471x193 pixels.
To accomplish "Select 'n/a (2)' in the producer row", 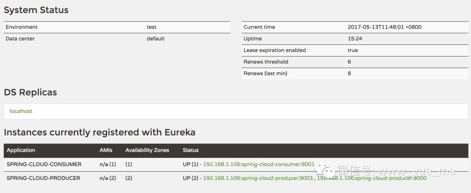I will [x=108, y=178].
